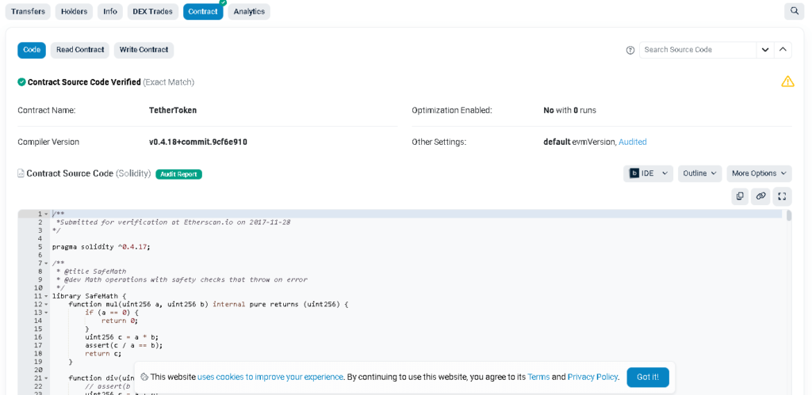Collapse the if block fold at line 13
Viewport: 812px width, 395px height.
point(47,313)
